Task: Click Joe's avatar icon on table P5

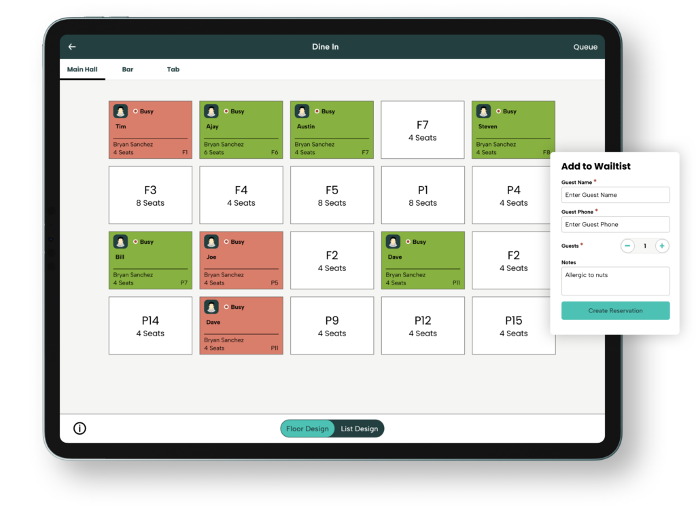Action: [211, 242]
